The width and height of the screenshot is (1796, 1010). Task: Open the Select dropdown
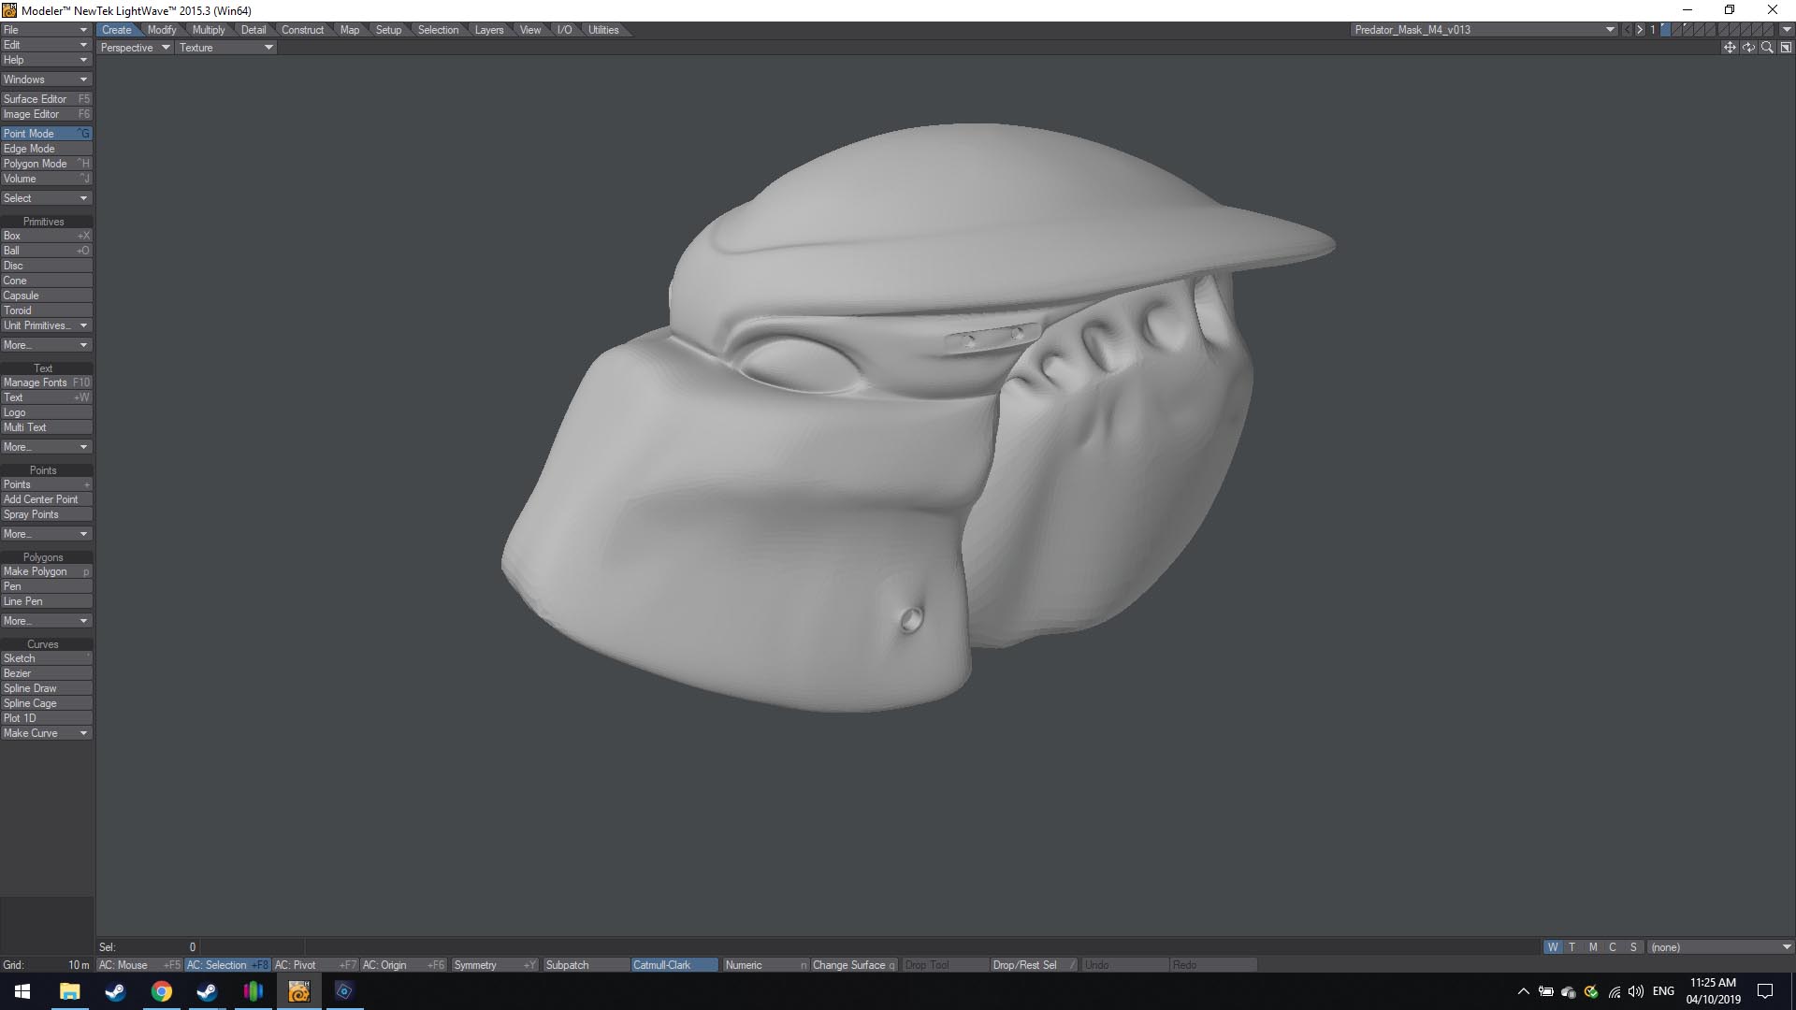pos(46,198)
